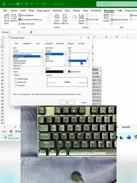Screen dimensions: 137x183
Task: Open the weather widget on taskbar
Action: click(x=11, y=137)
